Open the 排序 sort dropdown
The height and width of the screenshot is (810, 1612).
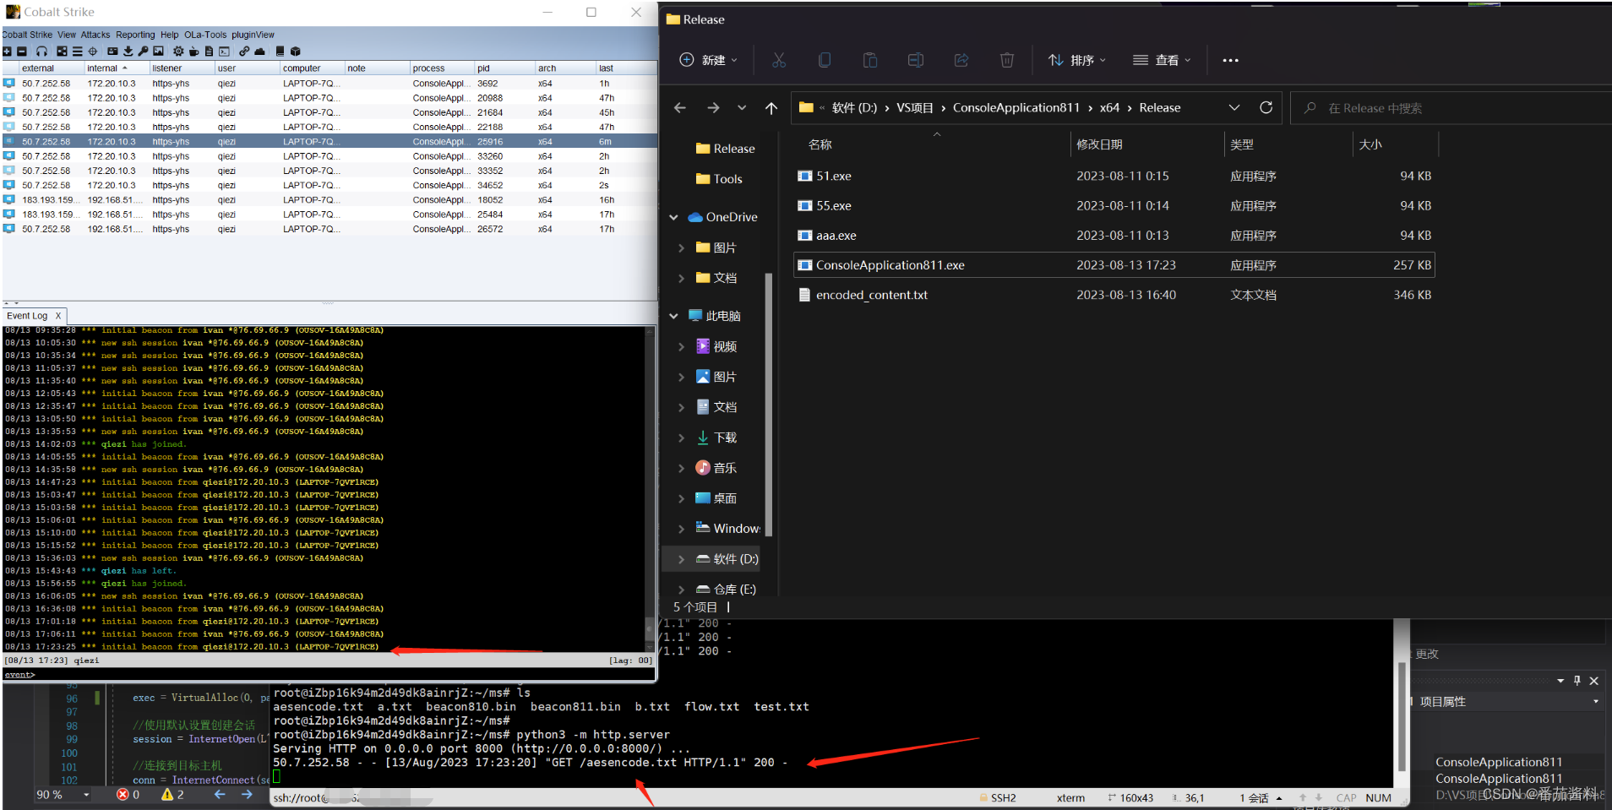[1077, 60]
